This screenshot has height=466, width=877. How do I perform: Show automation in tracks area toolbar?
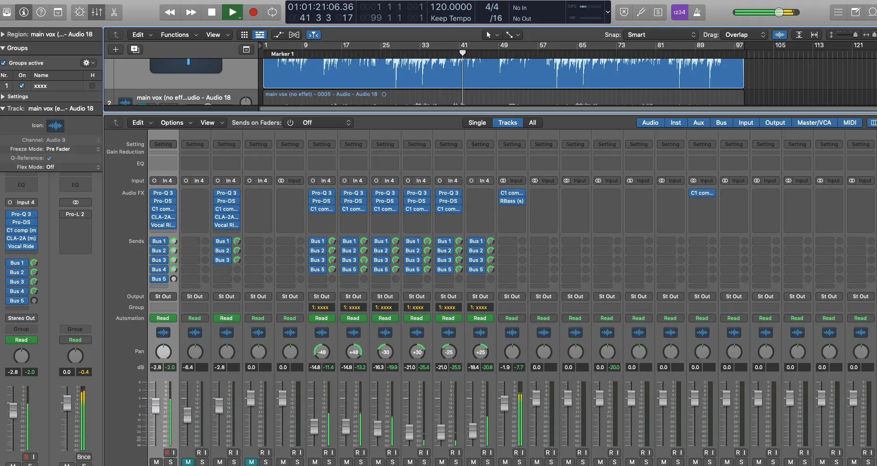point(279,35)
